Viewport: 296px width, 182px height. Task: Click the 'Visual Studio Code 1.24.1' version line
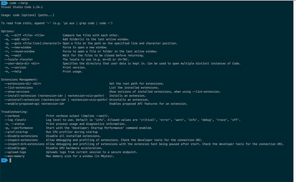point(22,7)
